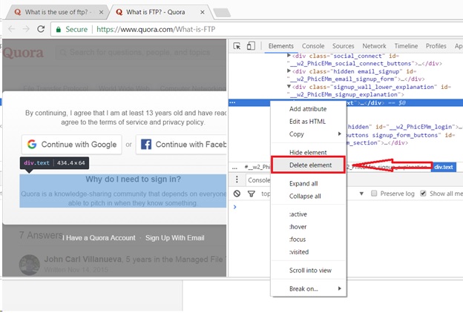Image resolution: width=463 pixels, height=313 pixels.
Task: Clear the console with the ban icon
Action: (x=237, y=194)
